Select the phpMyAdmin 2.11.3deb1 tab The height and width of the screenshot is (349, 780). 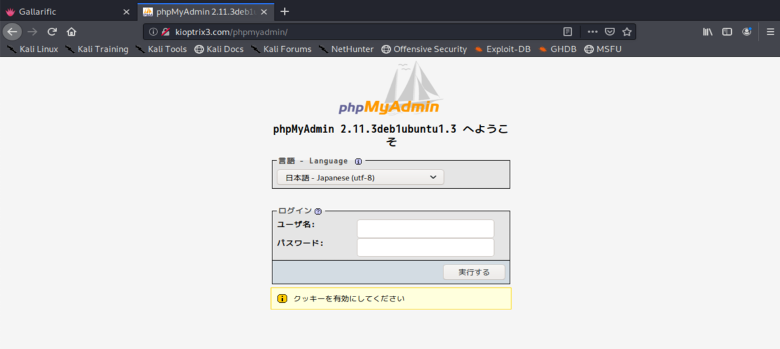(204, 11)
